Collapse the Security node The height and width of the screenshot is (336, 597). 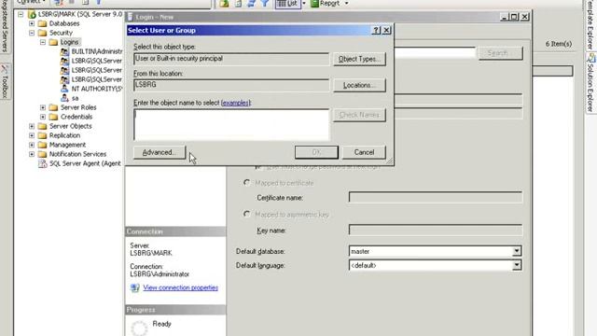pyautogui.click(x=32, y=33)
